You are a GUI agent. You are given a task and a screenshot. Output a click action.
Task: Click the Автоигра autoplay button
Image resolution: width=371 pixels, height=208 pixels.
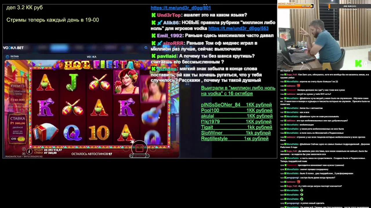(139, 156)
